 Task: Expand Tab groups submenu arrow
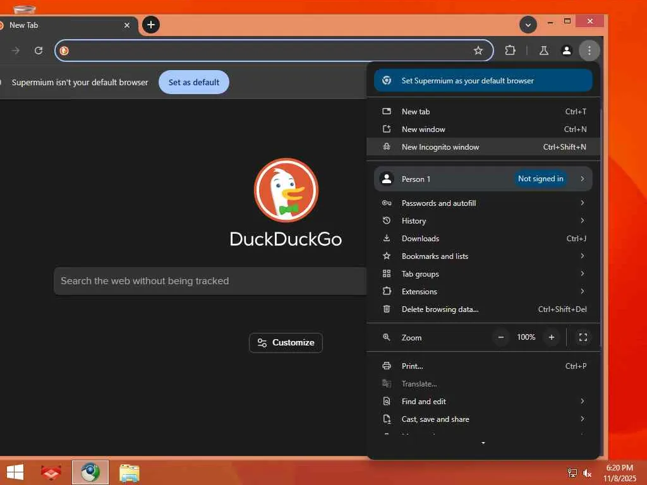coord(582,273)
